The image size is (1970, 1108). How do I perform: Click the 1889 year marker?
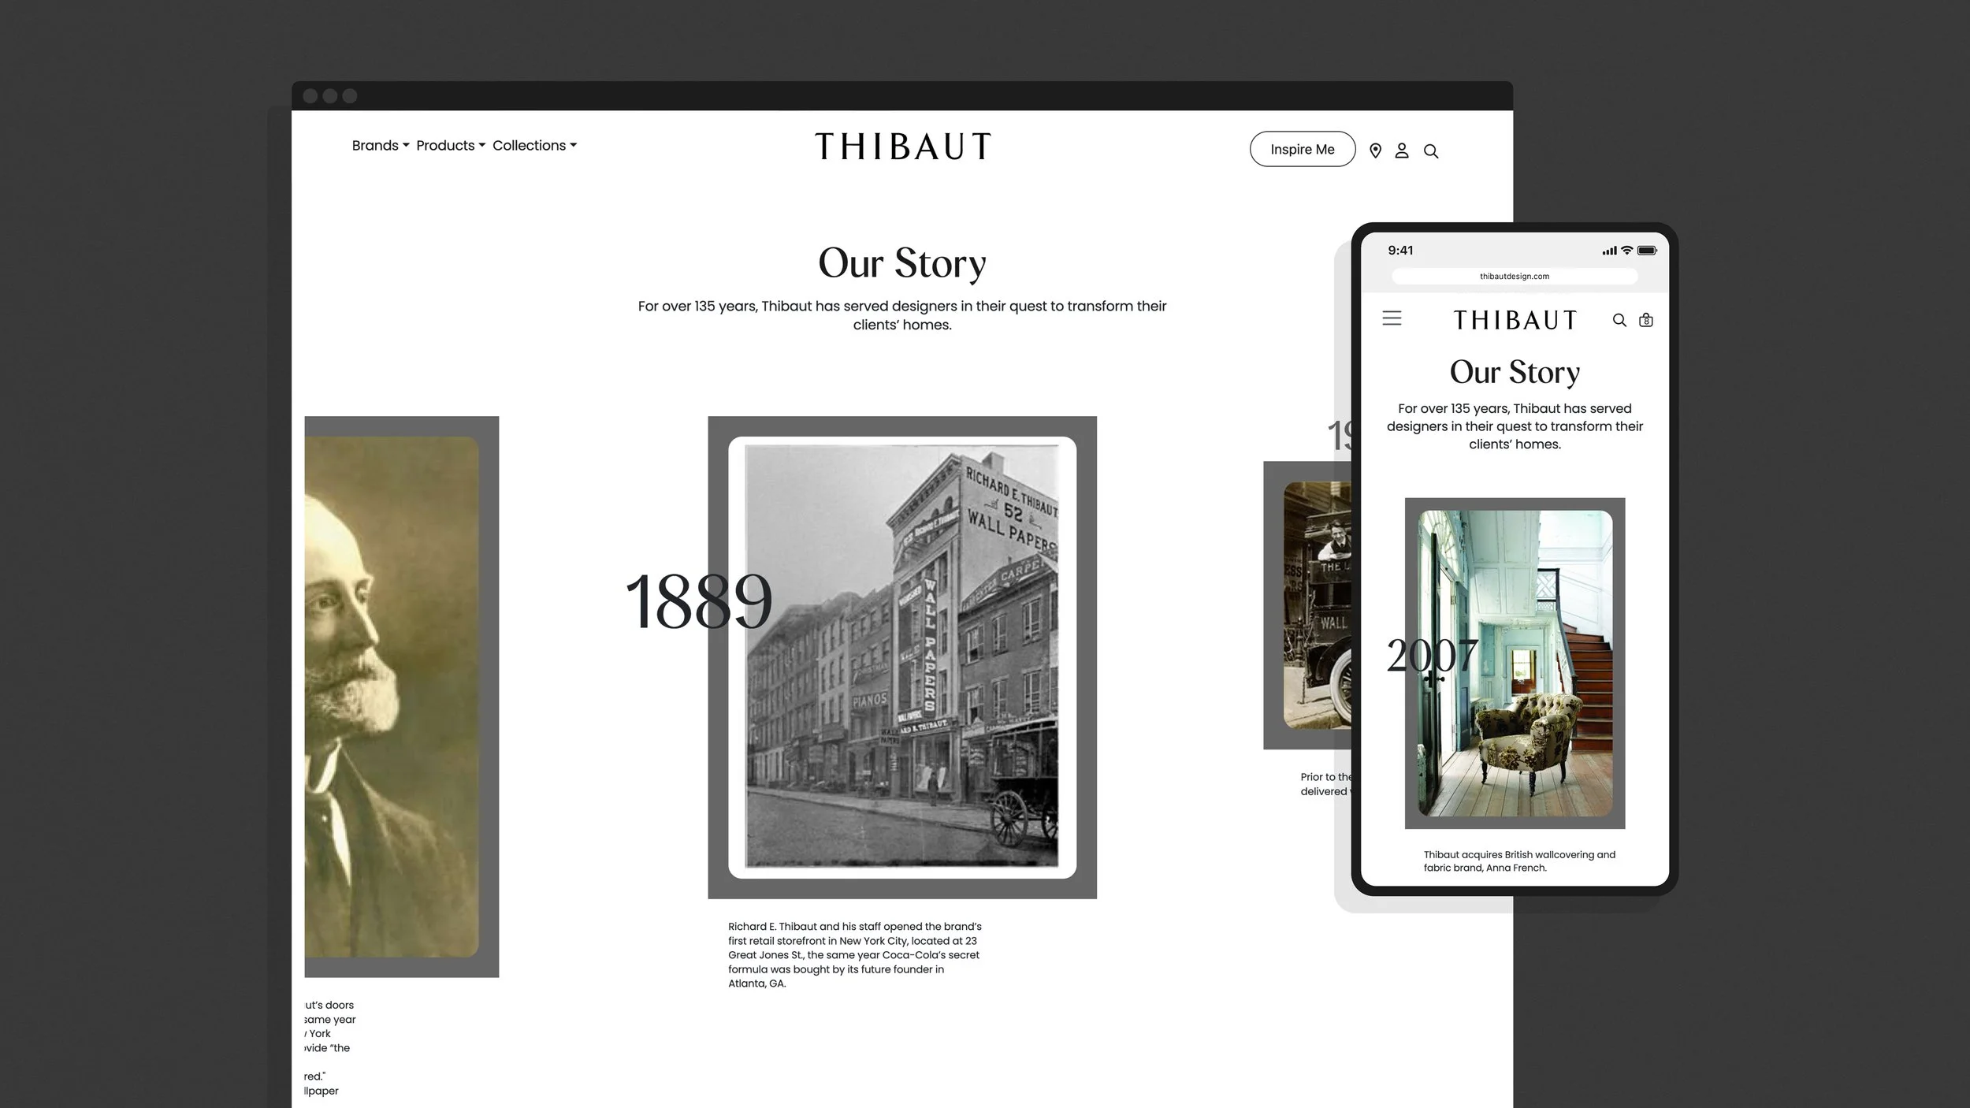pyautogui.click(x=698, y=602)
